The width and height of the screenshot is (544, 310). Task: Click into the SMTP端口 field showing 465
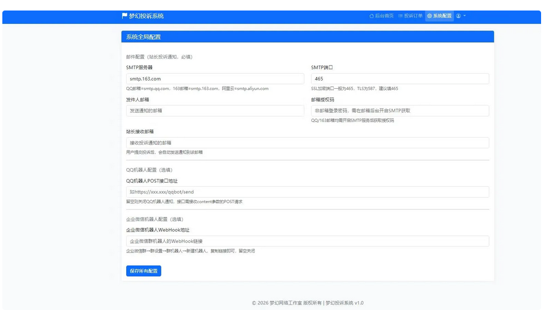tap(400, 78)
